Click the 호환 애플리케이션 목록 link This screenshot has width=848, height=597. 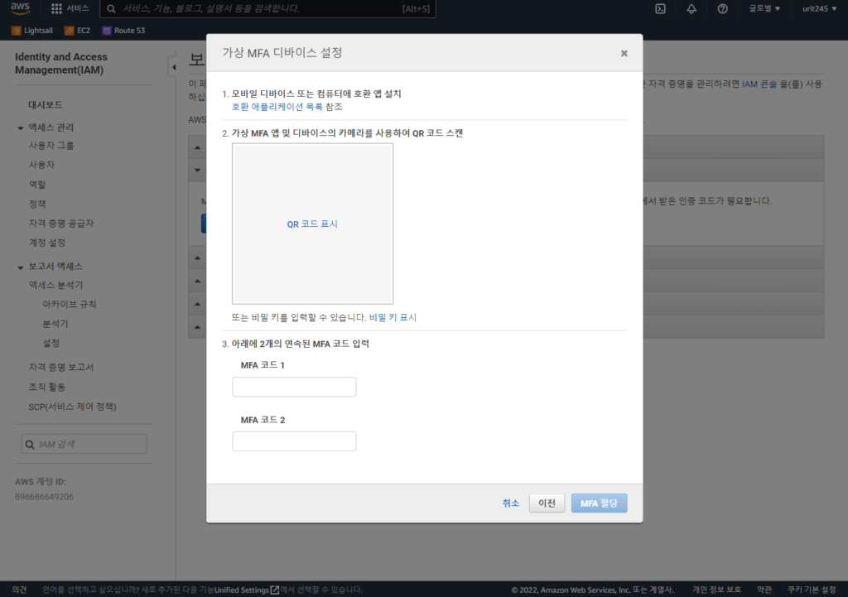tap(277, 107)
